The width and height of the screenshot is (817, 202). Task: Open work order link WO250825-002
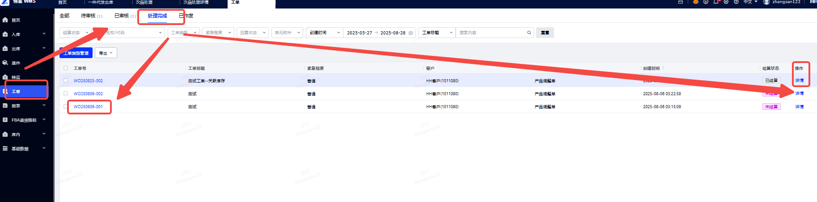point(88,81)
